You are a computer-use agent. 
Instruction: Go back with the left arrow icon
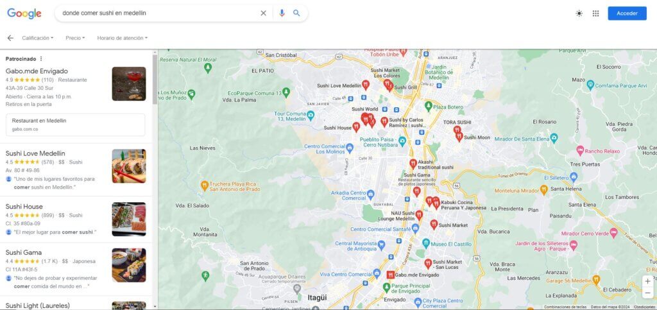click(10, 38)
